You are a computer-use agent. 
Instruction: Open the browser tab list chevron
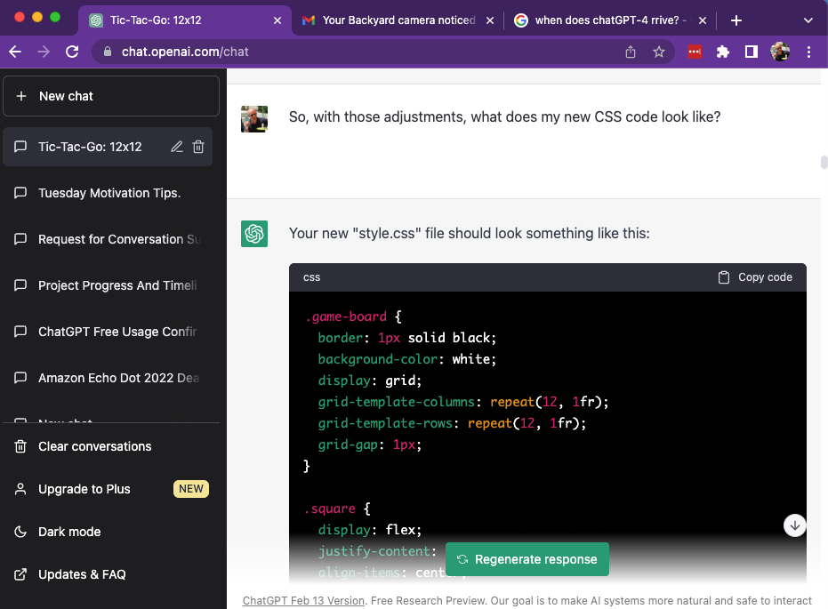(808, 20)
